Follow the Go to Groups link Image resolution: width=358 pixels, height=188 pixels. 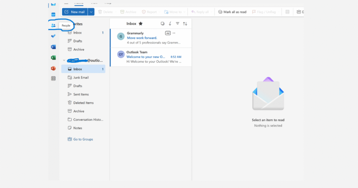pyautogui.click(x=83, y=139)
